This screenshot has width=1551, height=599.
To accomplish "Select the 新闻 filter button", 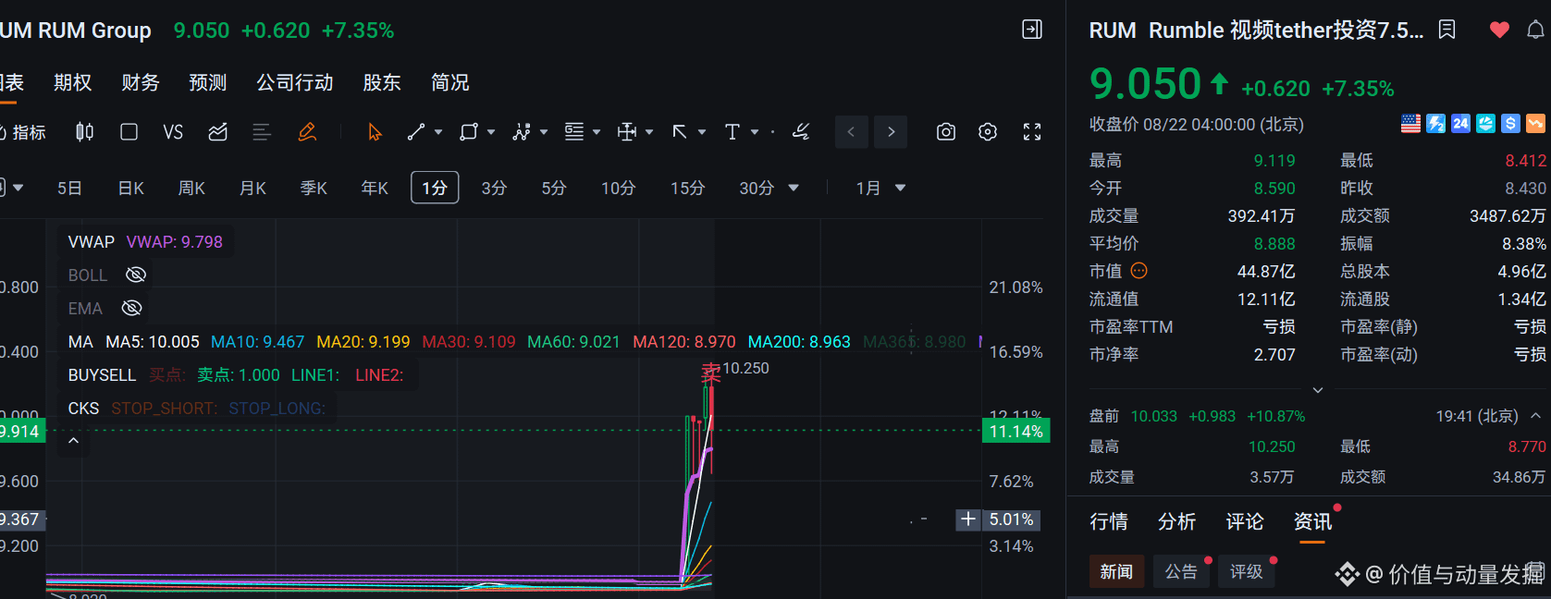I will [1116, 571].
